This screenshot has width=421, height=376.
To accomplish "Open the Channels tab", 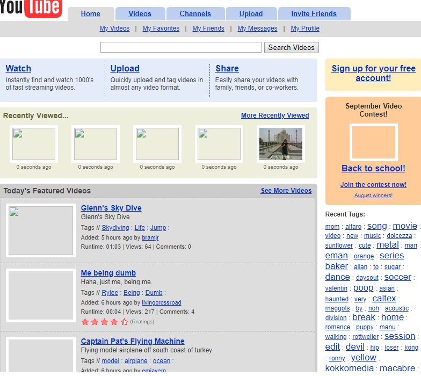I will [195, 14].
